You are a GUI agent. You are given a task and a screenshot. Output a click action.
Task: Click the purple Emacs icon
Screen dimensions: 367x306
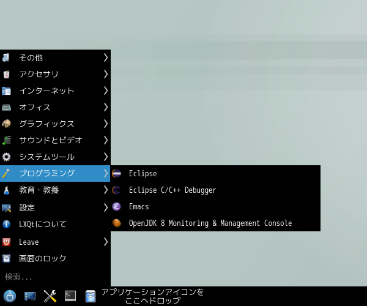point(117,207)
